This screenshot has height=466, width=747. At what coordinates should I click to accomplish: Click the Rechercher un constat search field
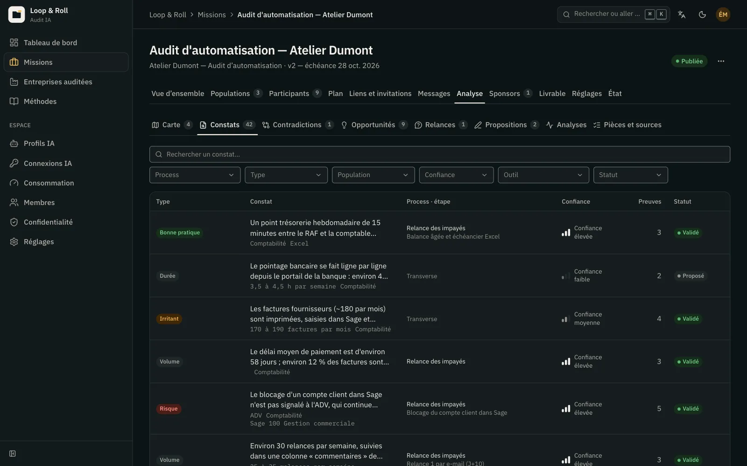click(440, 154)
